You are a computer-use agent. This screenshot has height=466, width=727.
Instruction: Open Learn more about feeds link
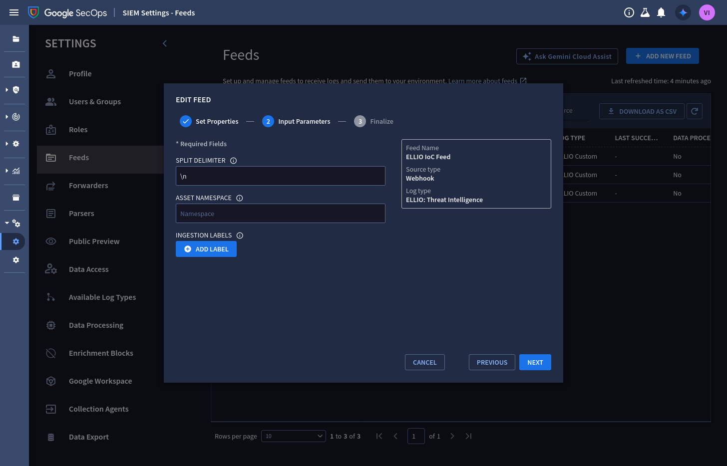pyautogui.click(x=487, y=81)
